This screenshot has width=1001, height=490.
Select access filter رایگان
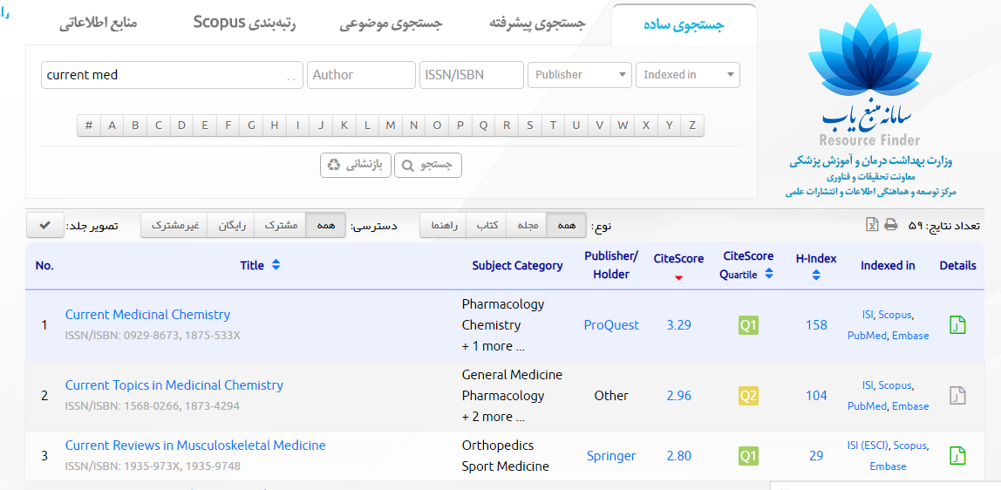point(231,225)
